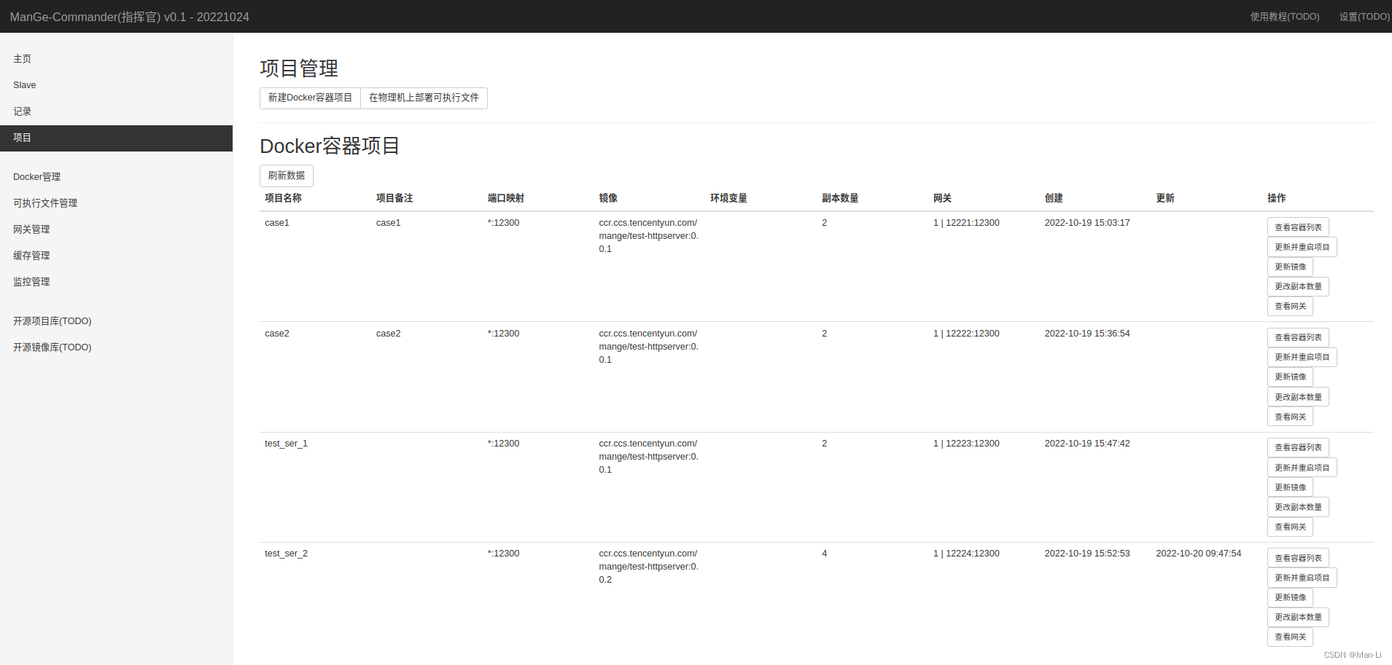This screenshot has height=665, width=1392.
Task: Click 更改副本数量 for case1
Action: point(1298,286)
